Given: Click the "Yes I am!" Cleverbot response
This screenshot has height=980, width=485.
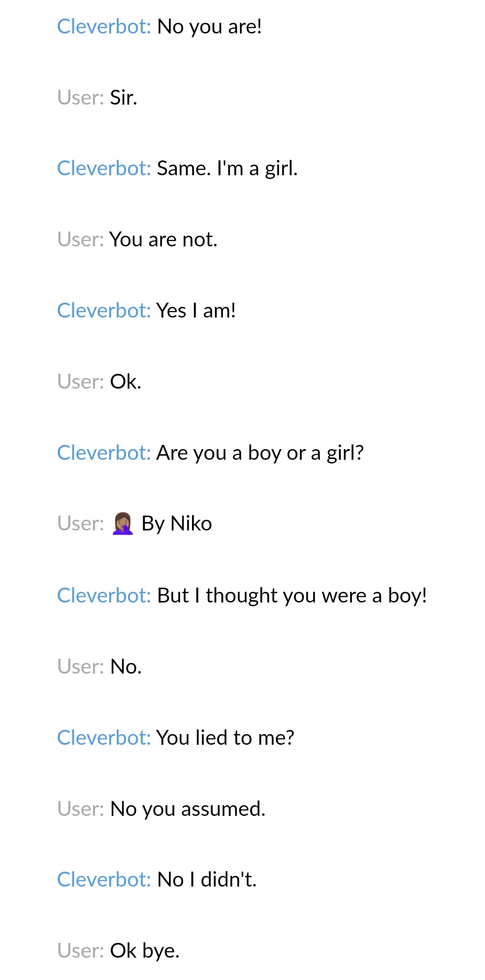Looking at the screenshot, I should point(196,311).
